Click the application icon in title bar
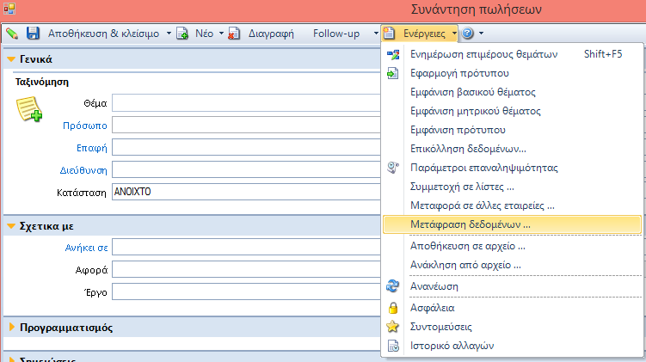This screenshot has height=362, width=646. click(9, 9)
